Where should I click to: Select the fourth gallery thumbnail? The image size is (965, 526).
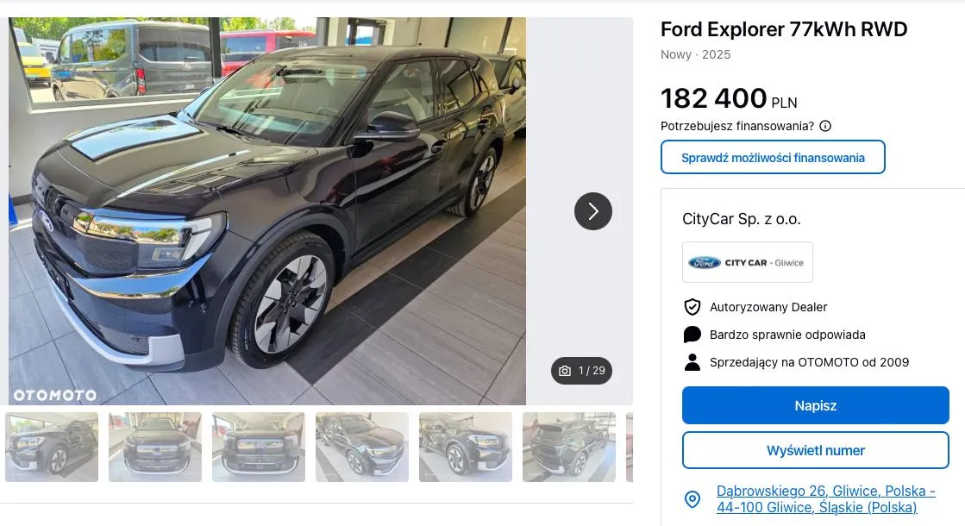(x=362, y=448)
